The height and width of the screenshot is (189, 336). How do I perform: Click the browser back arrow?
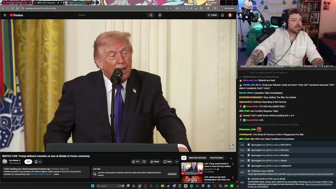[3, 8]
